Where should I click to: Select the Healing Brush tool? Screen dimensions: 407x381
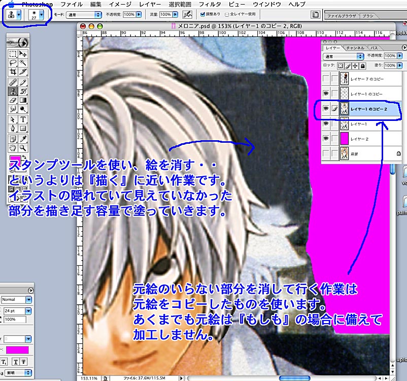[13, 82]
